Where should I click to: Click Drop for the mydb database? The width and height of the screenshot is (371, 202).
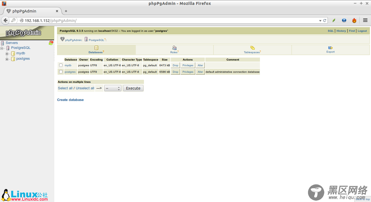pos(175,65)
